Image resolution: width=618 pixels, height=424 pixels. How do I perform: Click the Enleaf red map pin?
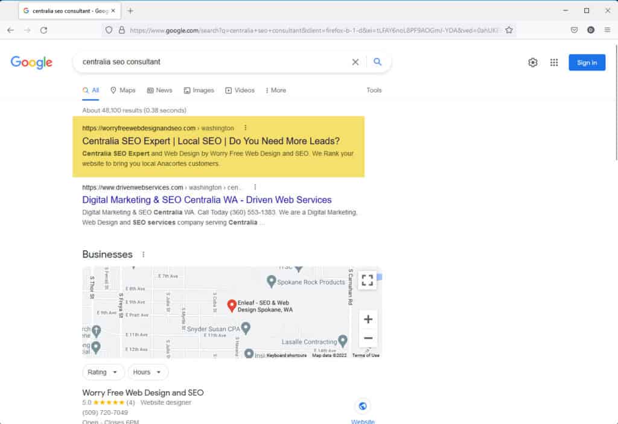coord(232,306)
